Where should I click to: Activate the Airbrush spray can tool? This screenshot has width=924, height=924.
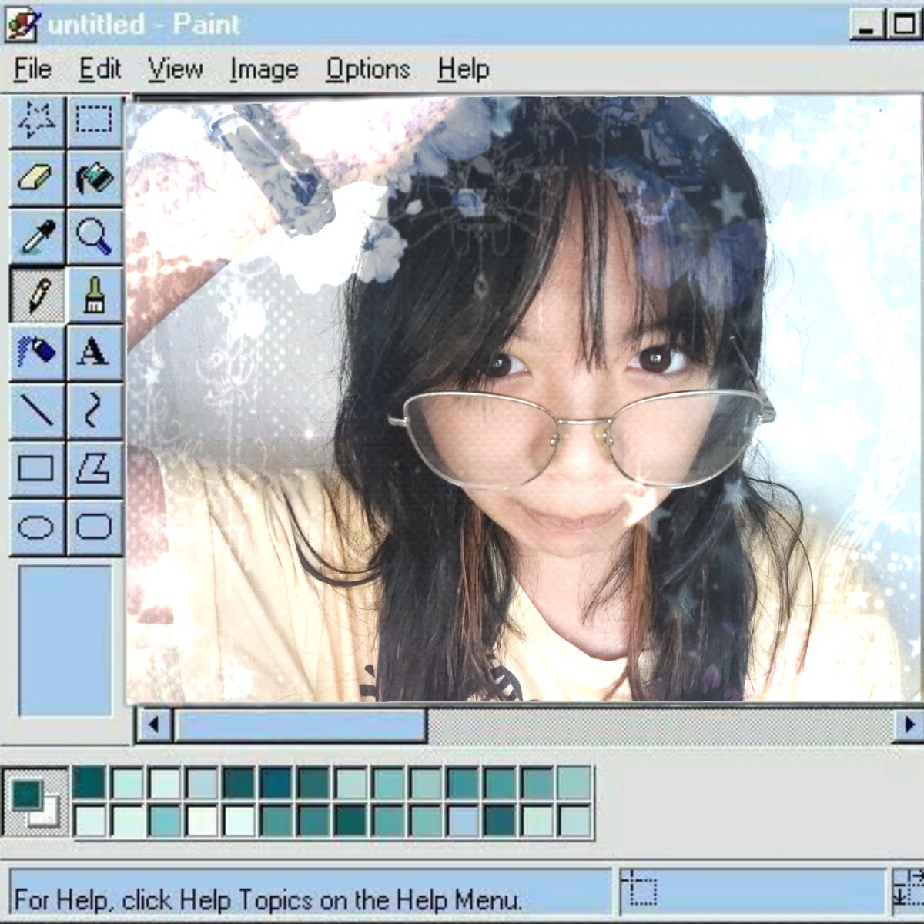tap(37, 352)
